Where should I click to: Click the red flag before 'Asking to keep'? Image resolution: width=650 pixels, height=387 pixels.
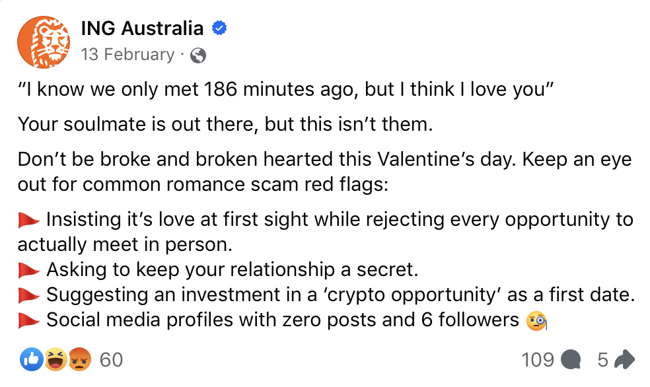(29, 269)
